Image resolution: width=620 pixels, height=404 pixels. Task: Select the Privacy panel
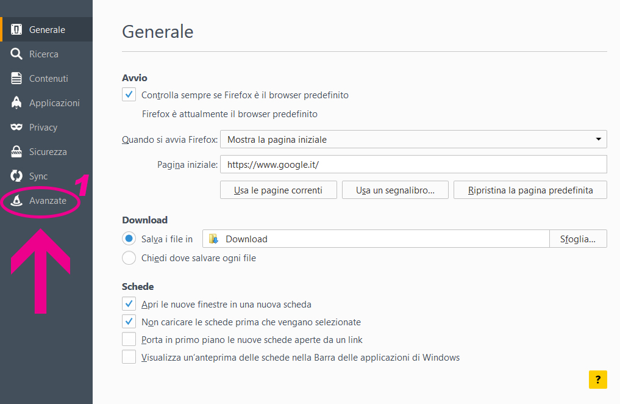pyautogui.click(x=46, y=127)
